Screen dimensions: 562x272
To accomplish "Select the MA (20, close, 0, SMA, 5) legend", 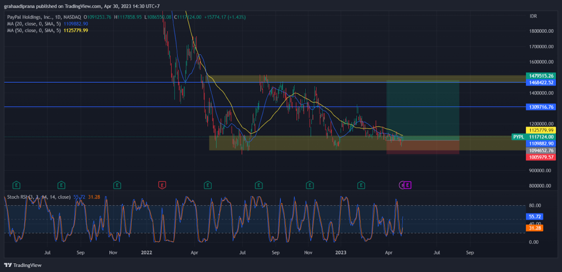I will click(34, 24).
